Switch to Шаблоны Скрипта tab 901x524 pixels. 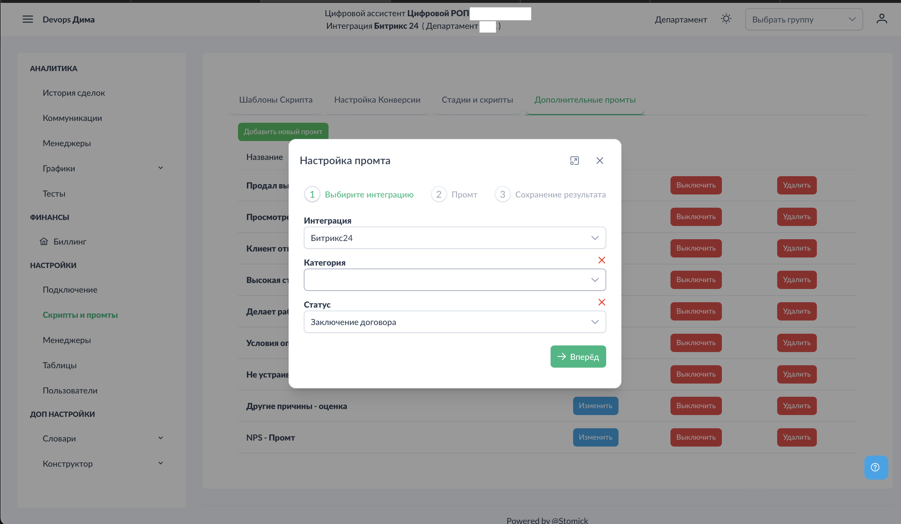(x=276, y=100)
